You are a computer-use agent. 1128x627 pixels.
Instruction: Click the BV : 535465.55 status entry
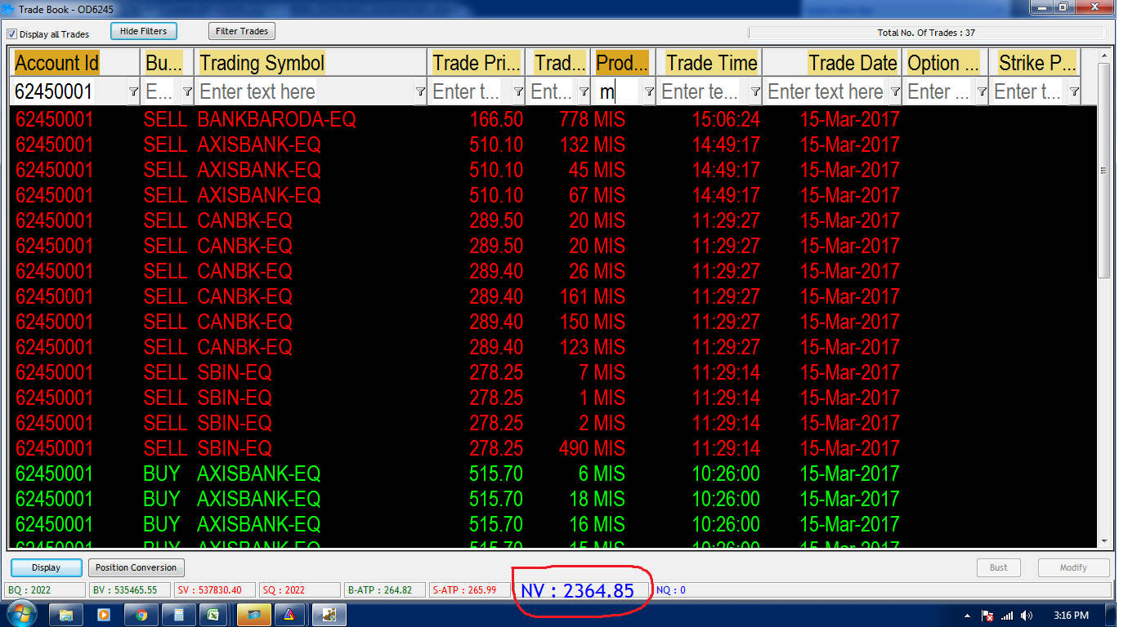129,589
